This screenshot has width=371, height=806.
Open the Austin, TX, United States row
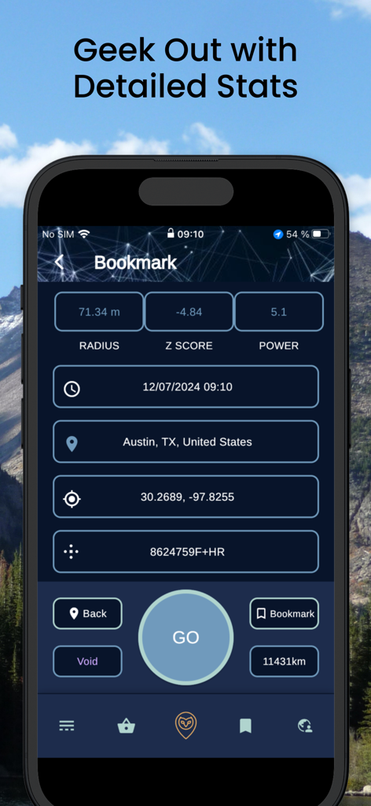pyautogui.click(x=185, y=442)
